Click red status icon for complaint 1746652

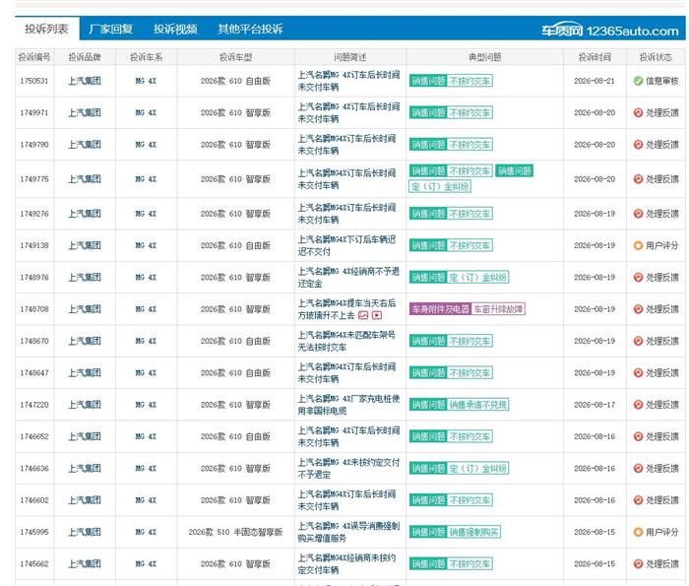pos(638,436)
